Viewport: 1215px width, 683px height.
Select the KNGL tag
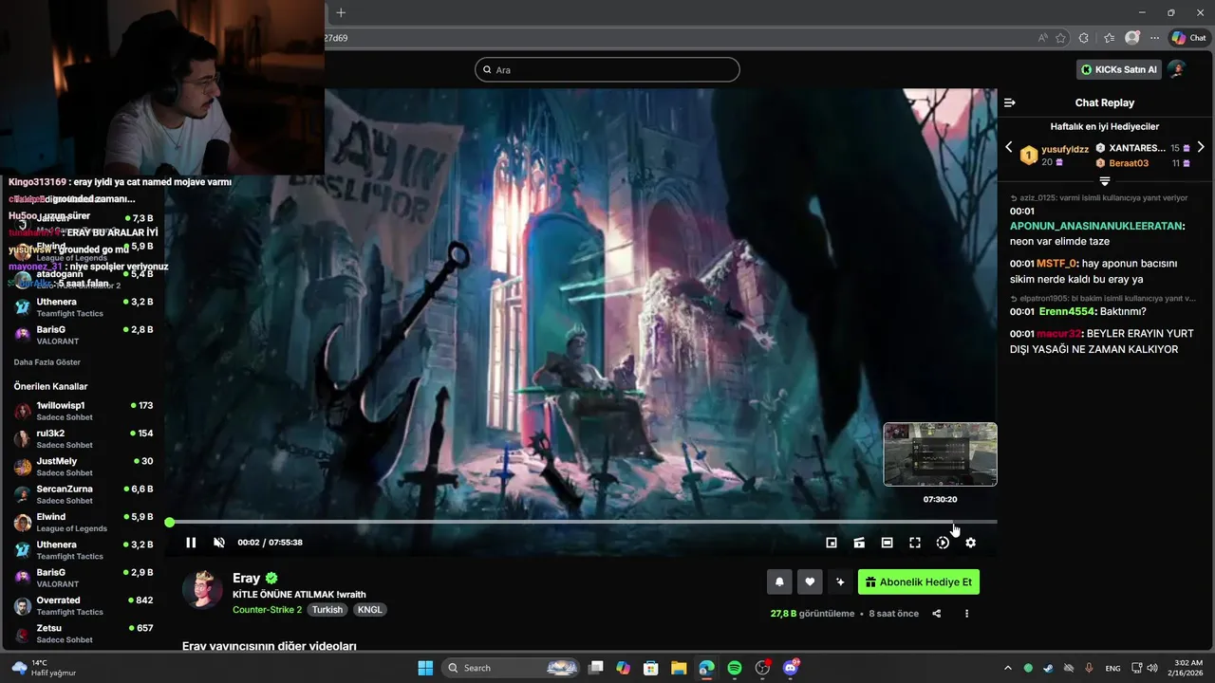click(370, 610)
